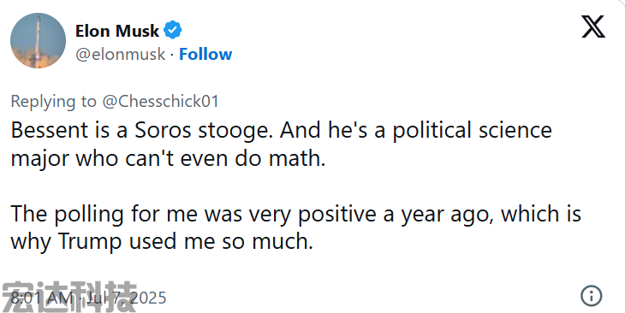Open the X logo in the corner

point(593,27)
